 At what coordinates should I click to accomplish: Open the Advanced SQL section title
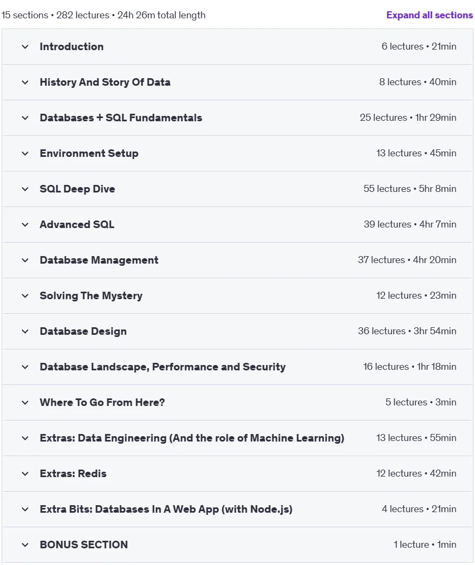click(x=77, y=224)
